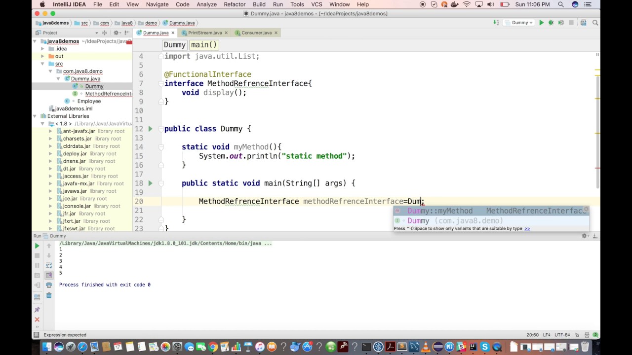Image resolution: width=632 pixels, height=355 pixels.
Task: Open Spotlight search in the macOS menu bar
Action: click(x=561, y=4)
